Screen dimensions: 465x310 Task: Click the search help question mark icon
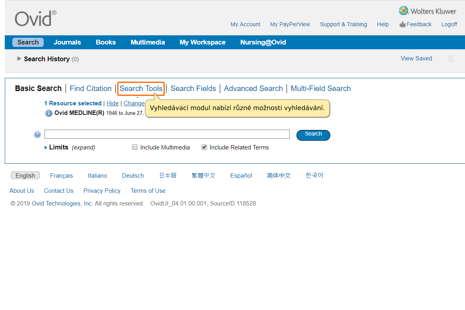tap(37, 134)
